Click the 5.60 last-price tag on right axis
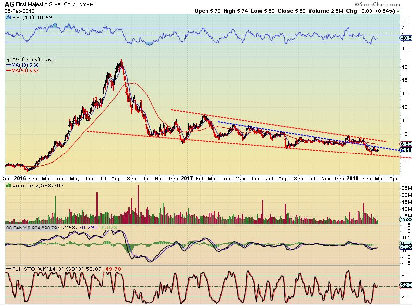Screen dimensions: 412x305 coord(406,150)
